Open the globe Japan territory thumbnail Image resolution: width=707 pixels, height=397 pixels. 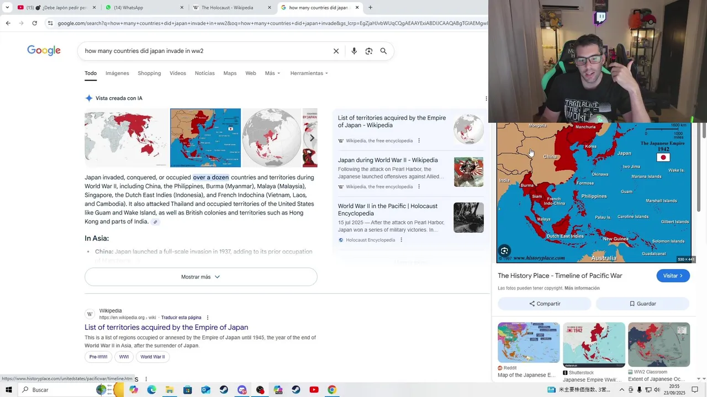pyautogui.click(x=272, y=138)
